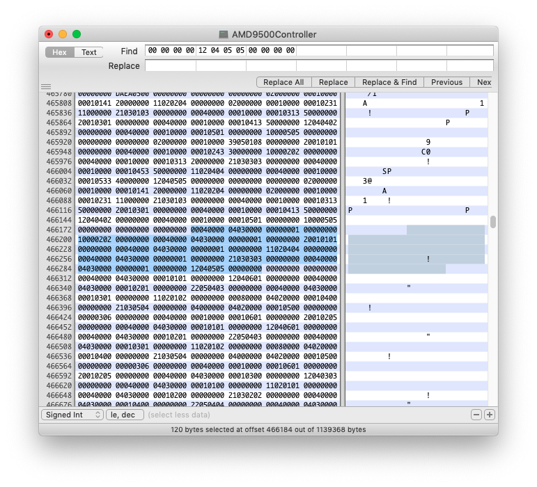Click the Previous match button
The image size is (537, 487).
tap(446, 82)
